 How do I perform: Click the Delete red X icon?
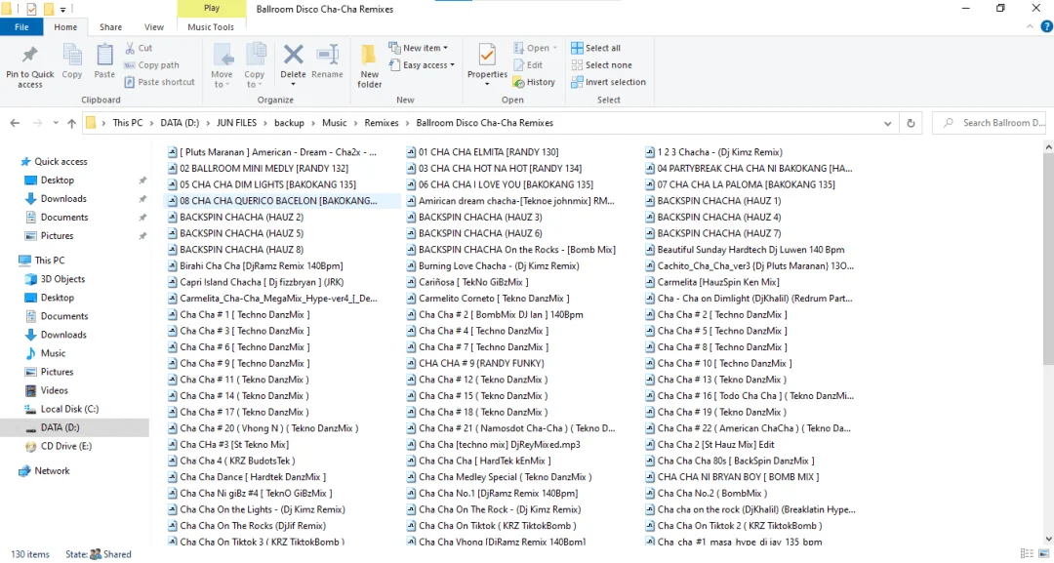point(293,55)
